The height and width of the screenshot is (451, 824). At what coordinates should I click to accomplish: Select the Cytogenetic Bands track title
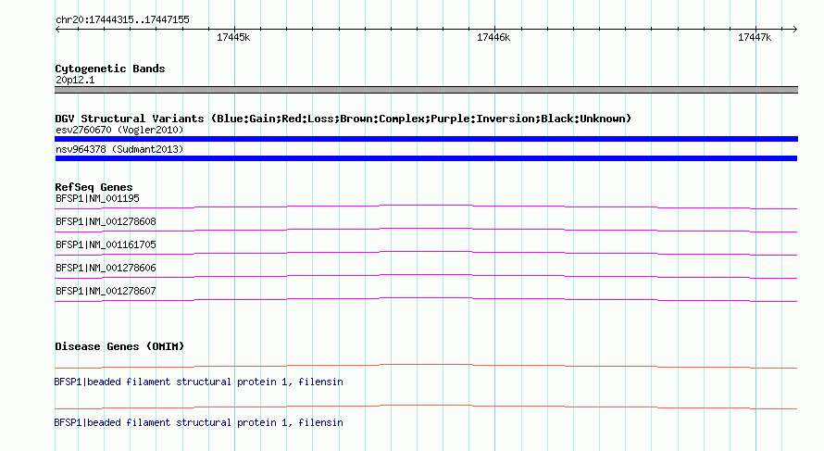point(110,69)
